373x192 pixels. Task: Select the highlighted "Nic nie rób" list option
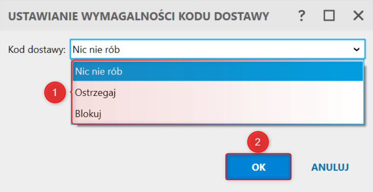coord(217,72)
